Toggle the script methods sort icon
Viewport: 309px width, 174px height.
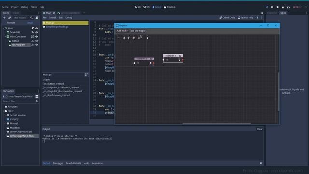(x=86, y=75)
